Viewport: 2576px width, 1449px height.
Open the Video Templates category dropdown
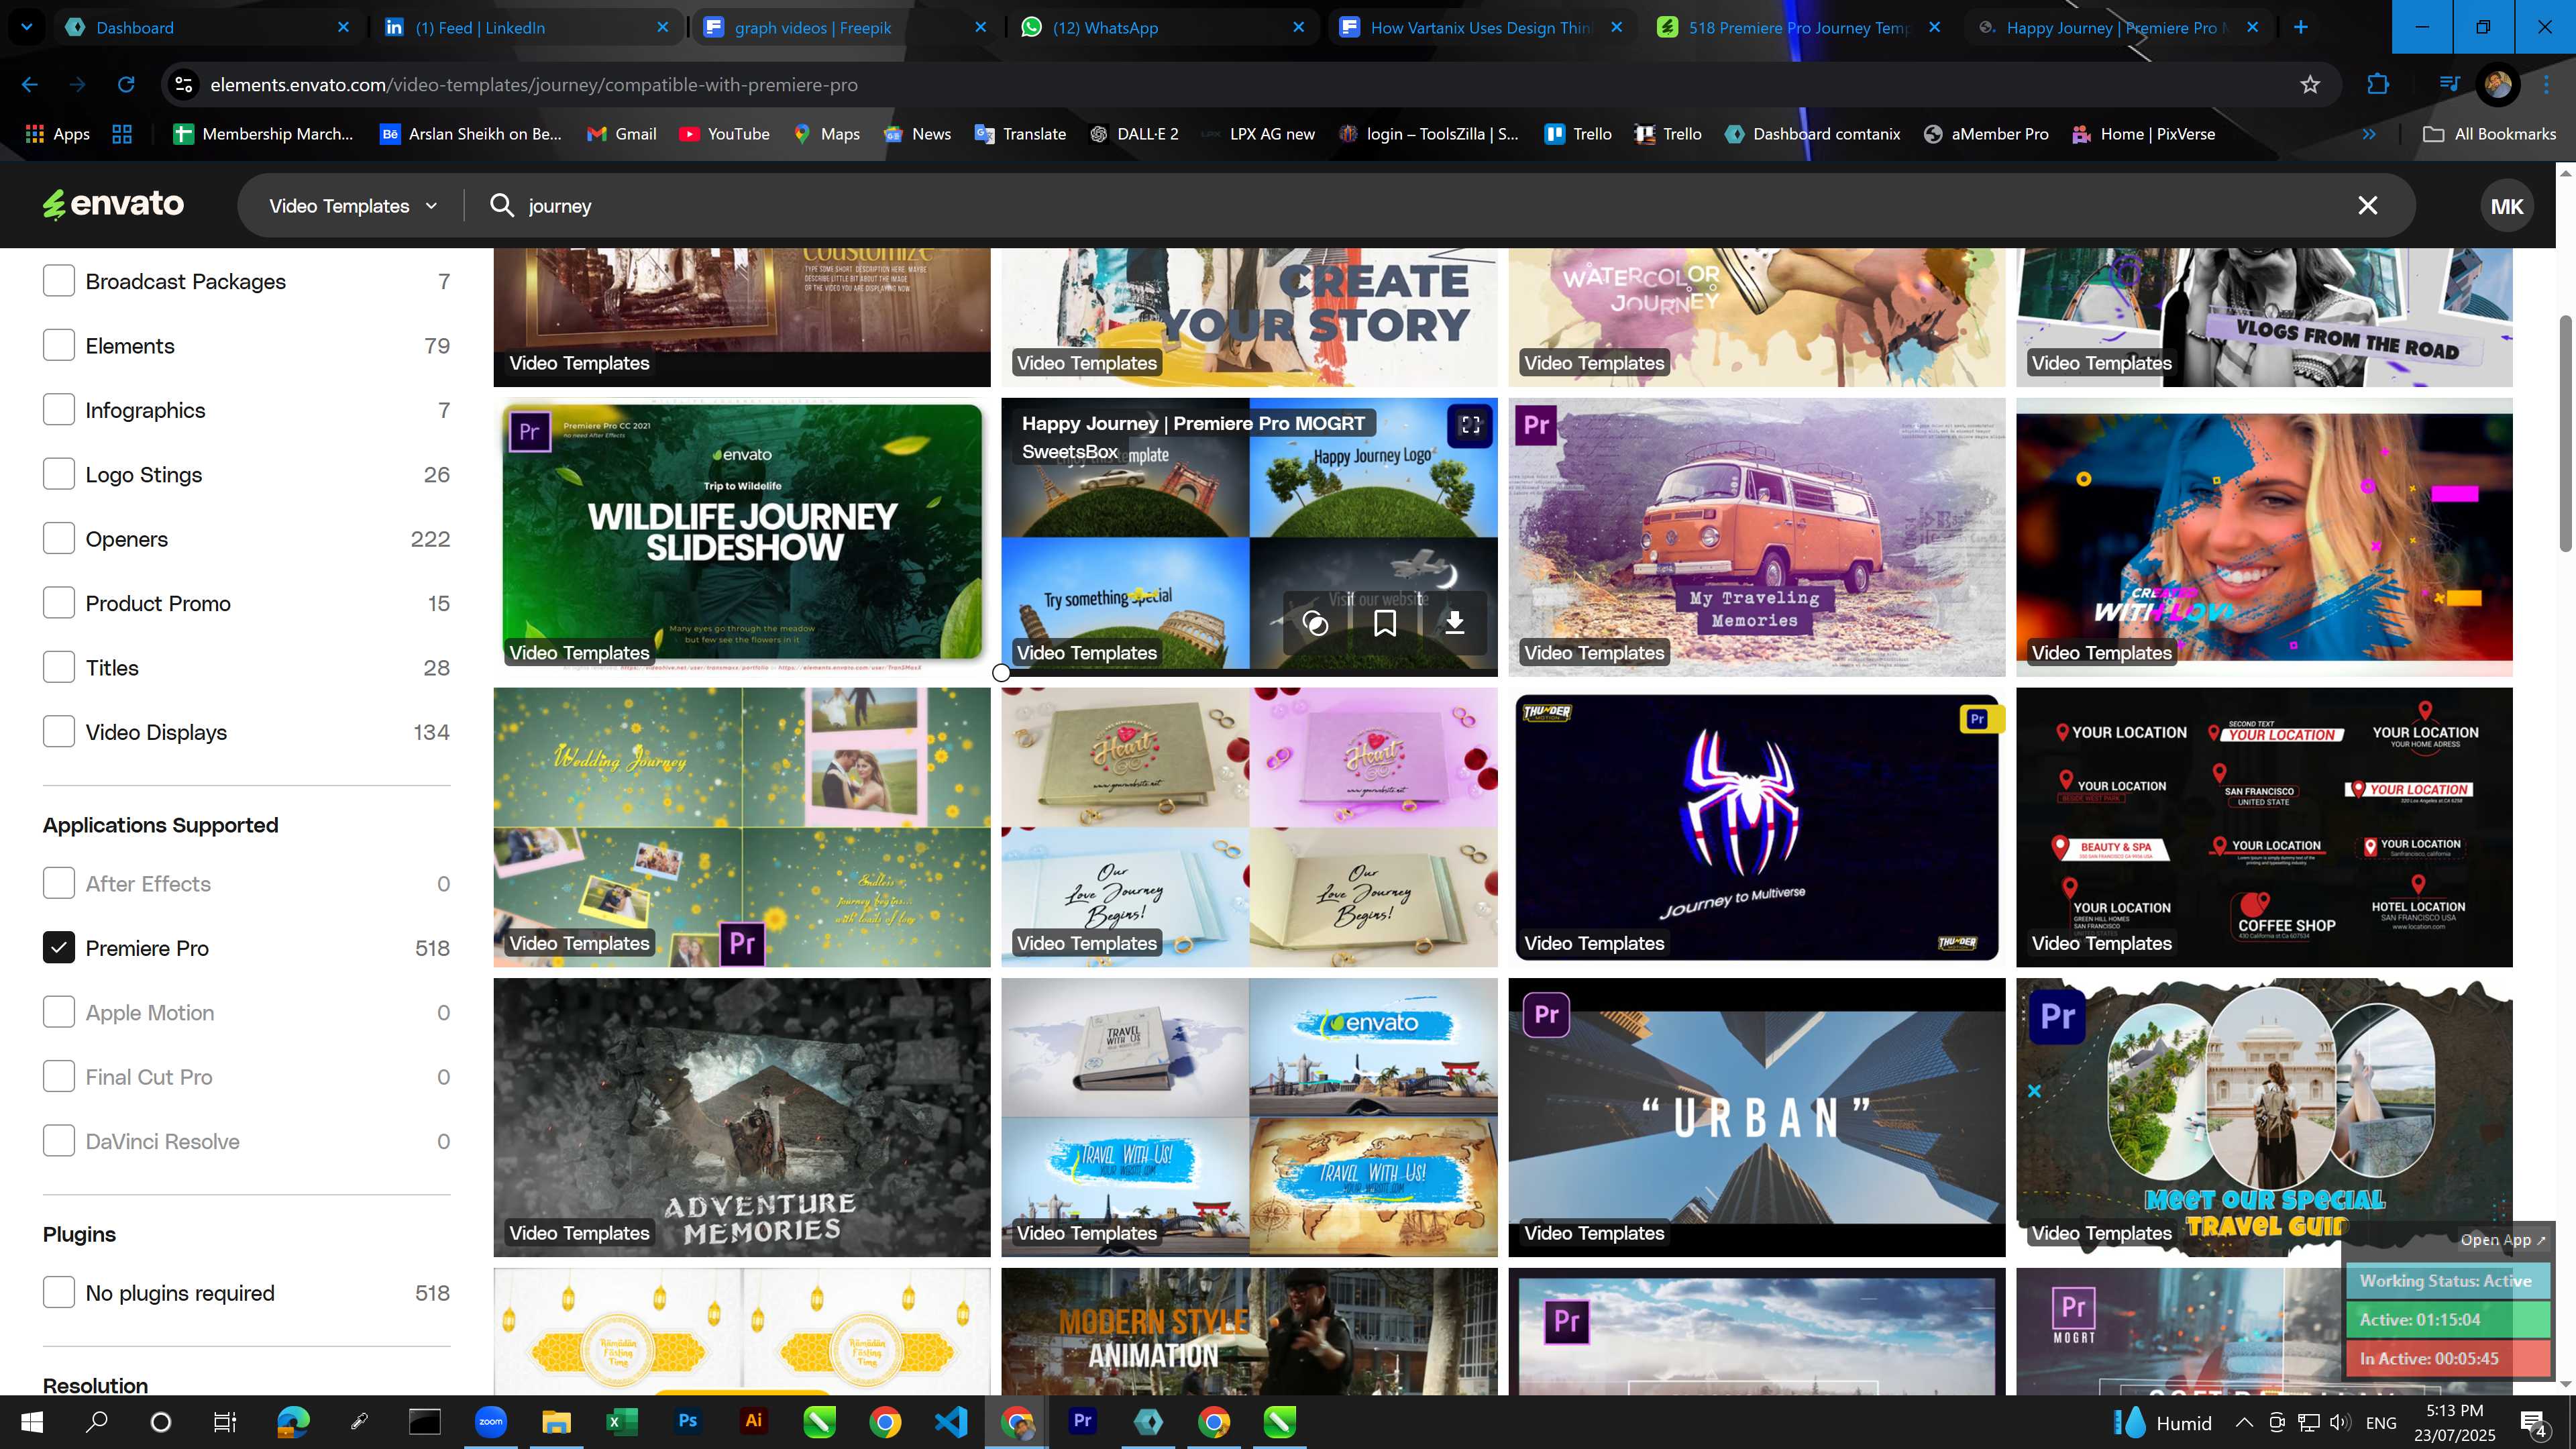coord(353,206)
